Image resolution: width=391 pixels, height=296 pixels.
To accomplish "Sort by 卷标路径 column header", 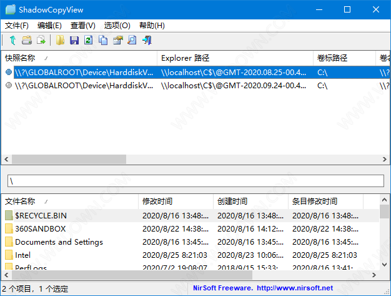I will [344, 58].
